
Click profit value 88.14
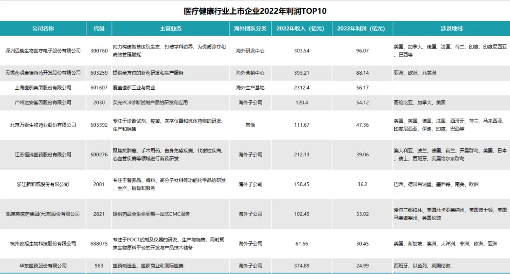tap(362, 73)
